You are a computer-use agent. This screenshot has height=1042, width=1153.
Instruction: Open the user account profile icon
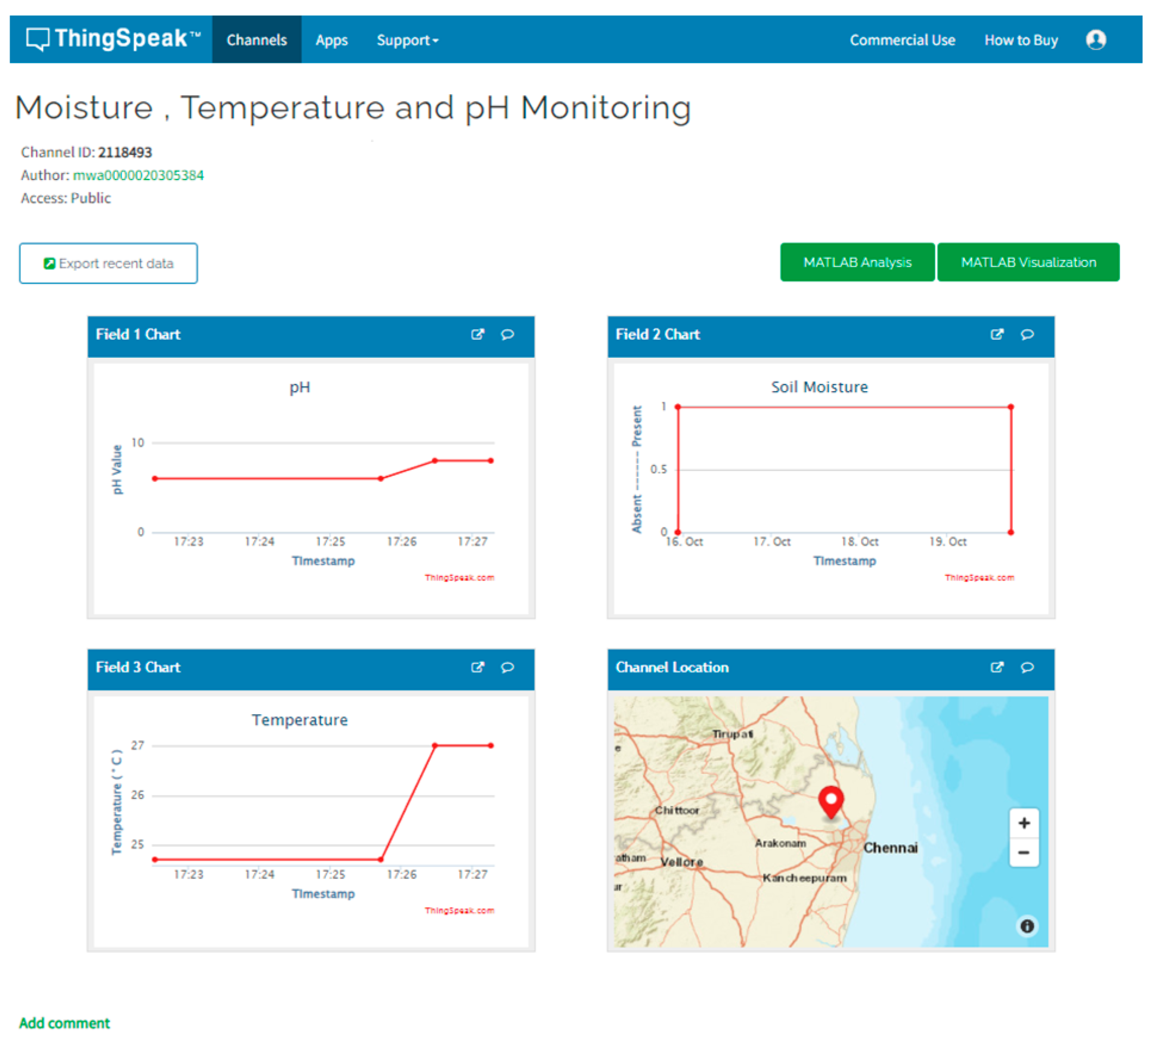point(1096,40)
